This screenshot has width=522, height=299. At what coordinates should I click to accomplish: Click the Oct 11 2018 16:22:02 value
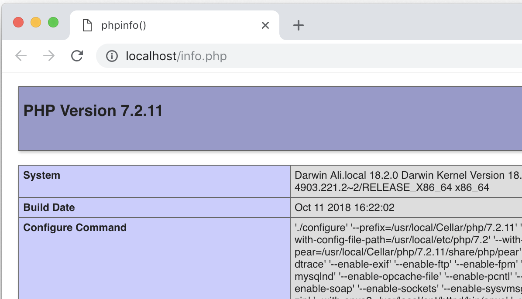(344, 208)
